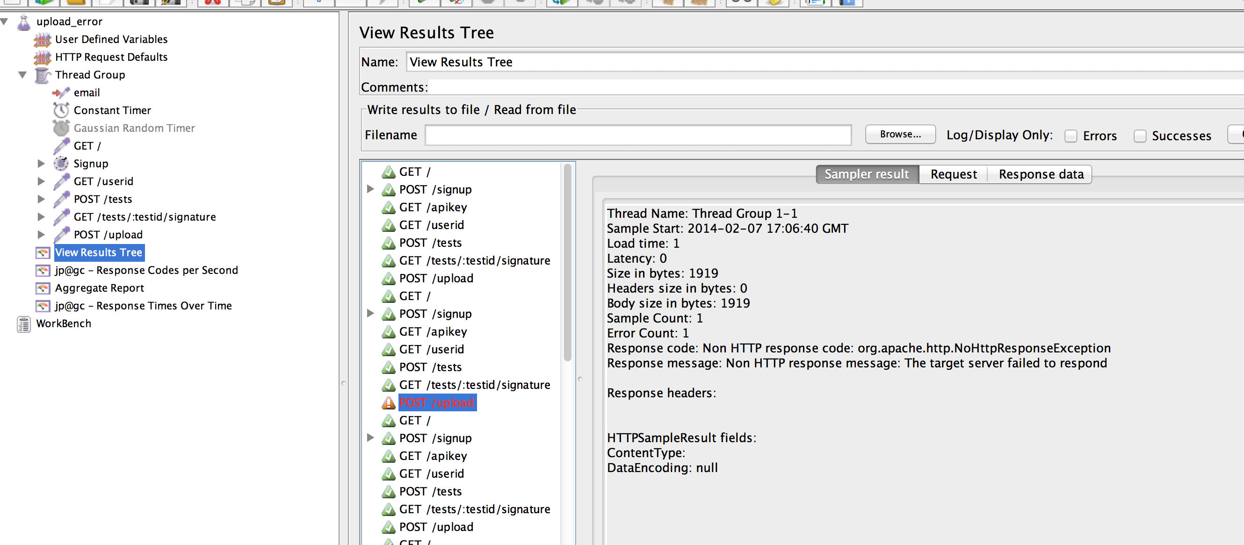Click the Aggregate Report listener icon
The image size is (1244, 545).
[x=43, y=288]
